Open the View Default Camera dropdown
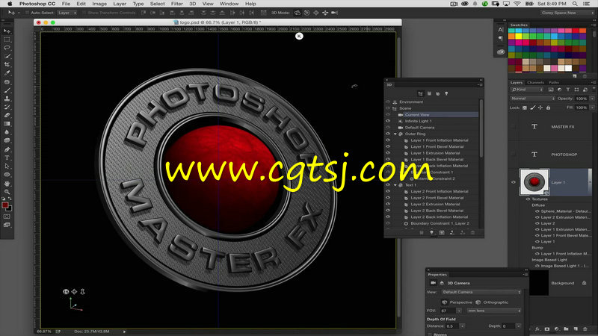This screenshot has width=598, height=336. click(481, 292)
